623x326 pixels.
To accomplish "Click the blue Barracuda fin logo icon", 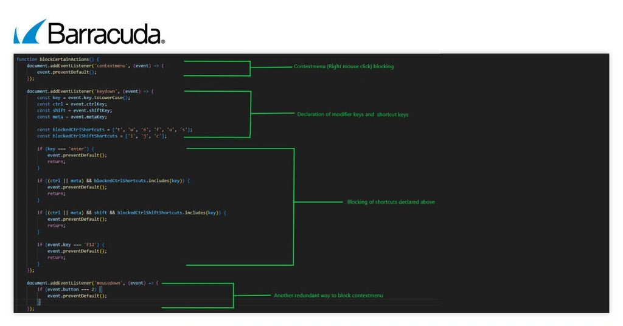I will [30, 32].
